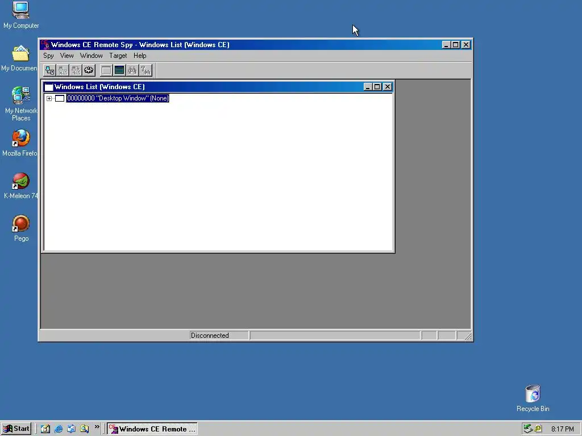Click the Start button
The image size is (582, 436).
tap(16, 429)
